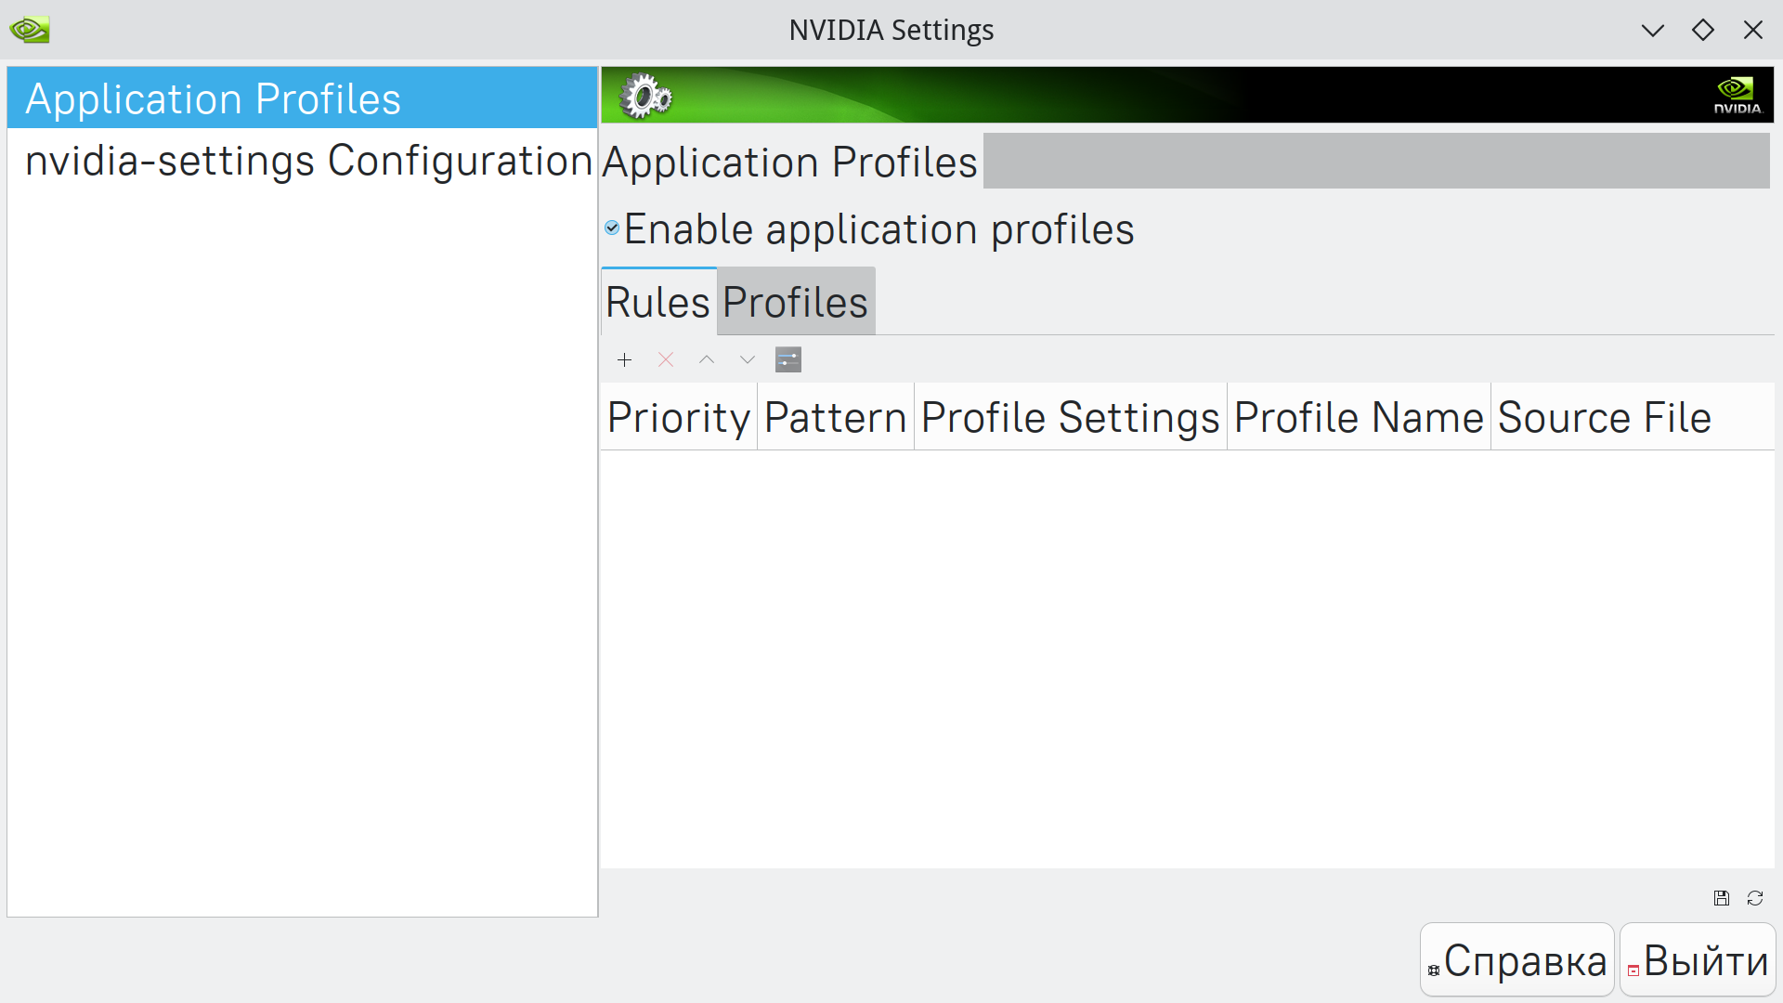This screenshot has height=1003, width=1783.
Task: Reload profiles with the refresh icon
Action: (1755, 898)
